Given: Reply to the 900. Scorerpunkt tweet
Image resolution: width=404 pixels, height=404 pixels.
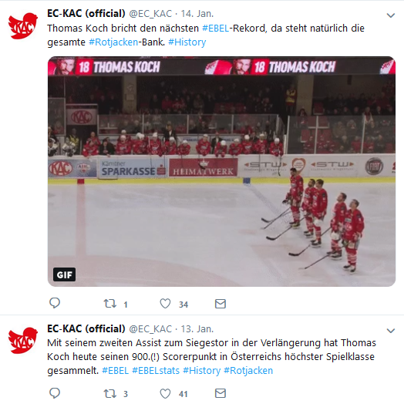Looking at the screenshot, I should (x=55, y=393).
